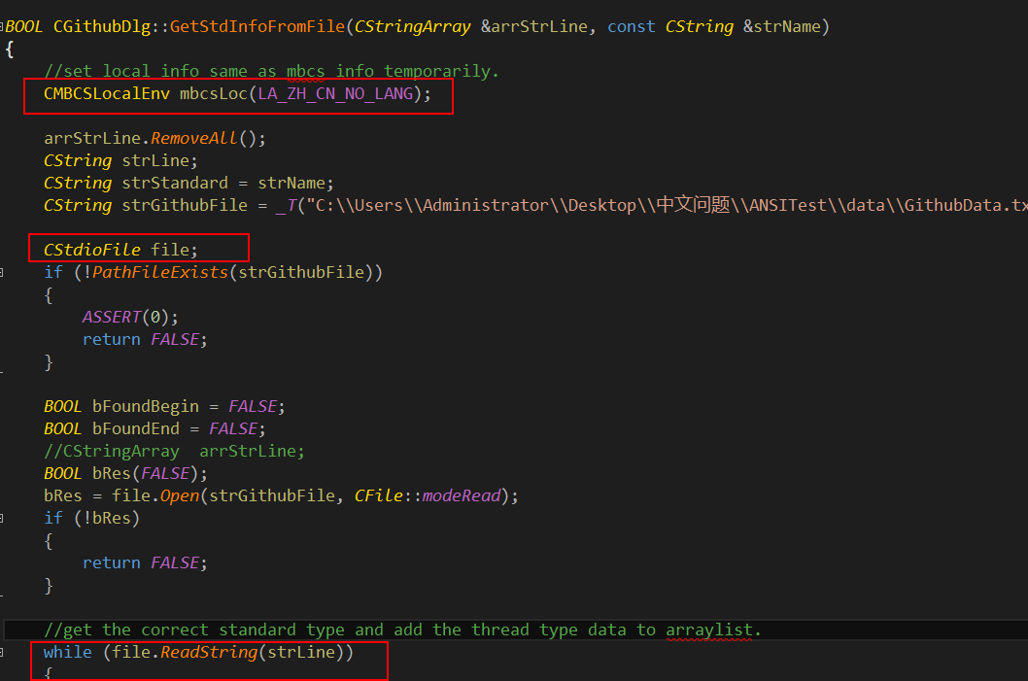Click the underlined word arraylist in comment
This screenshot has width=1028, height=681.
click(x=709, y=630)
